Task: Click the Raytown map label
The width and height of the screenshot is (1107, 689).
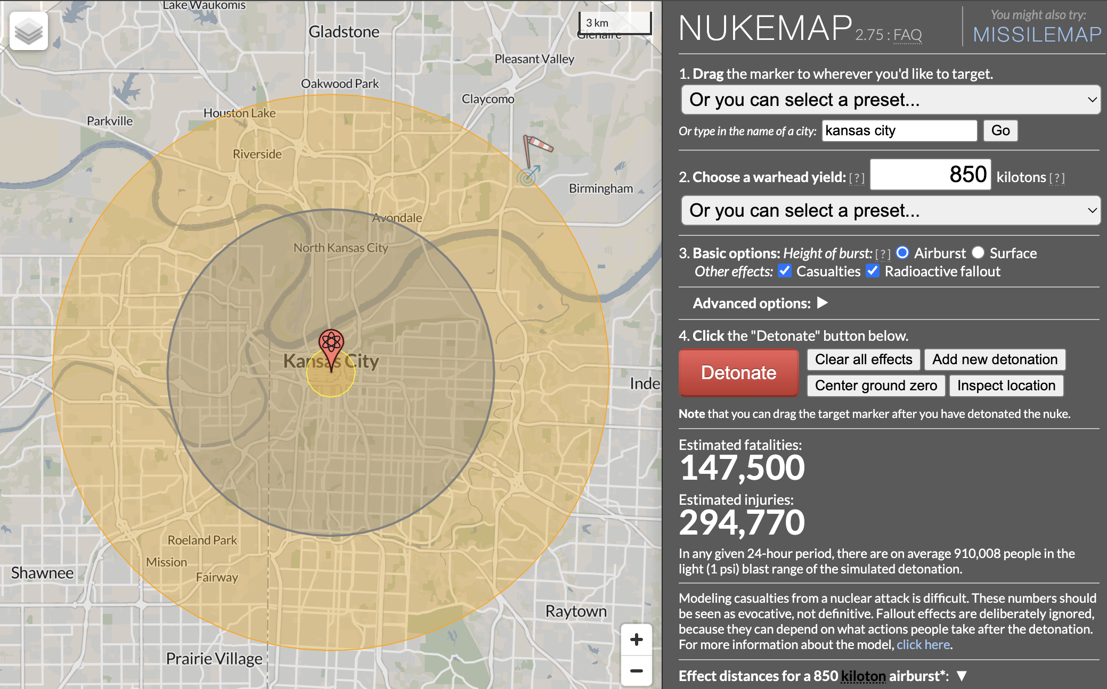Action: coord(576,611)
